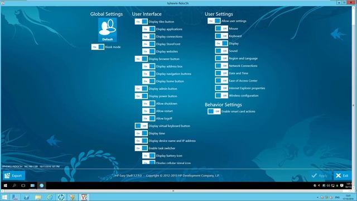
Task: Enable the Keyboard user setting
Action: coord(221,36)
